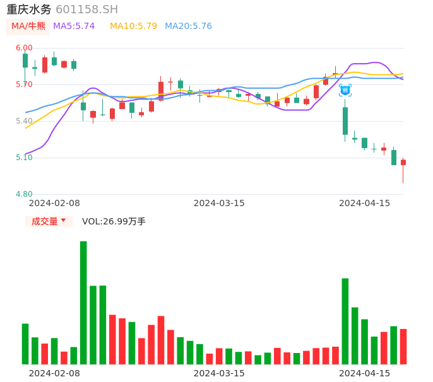Open the 成交量 indicator selector
The width and height of the screenshot is (433, 382).
(49, 221)
